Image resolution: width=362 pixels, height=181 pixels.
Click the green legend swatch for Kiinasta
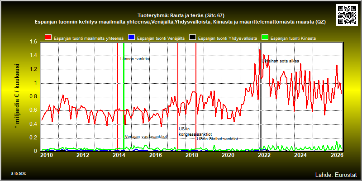[265, 38]
